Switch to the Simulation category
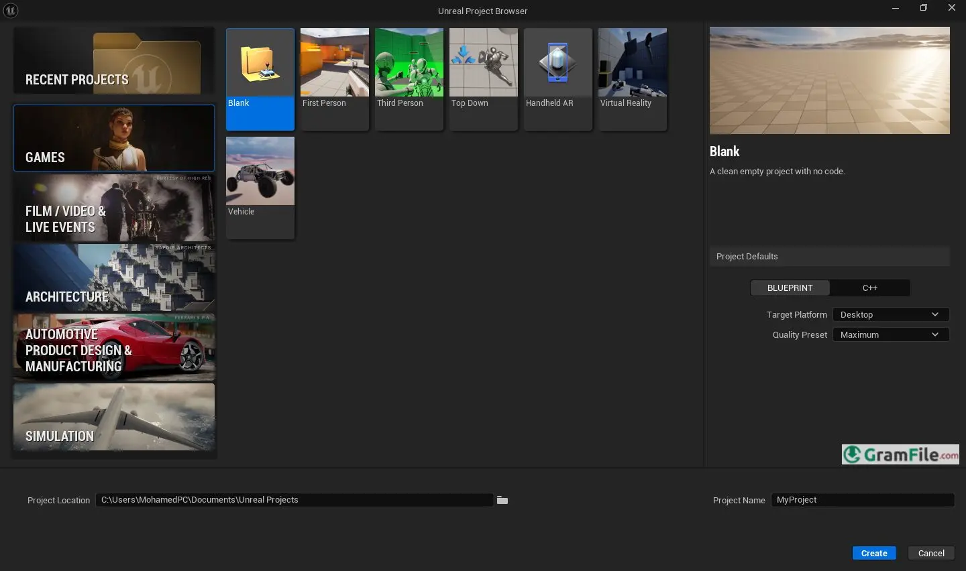Screen dimensions: 966x571 [x=114, y=417]
